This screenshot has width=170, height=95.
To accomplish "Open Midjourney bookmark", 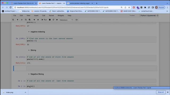I will pos(24,11).
